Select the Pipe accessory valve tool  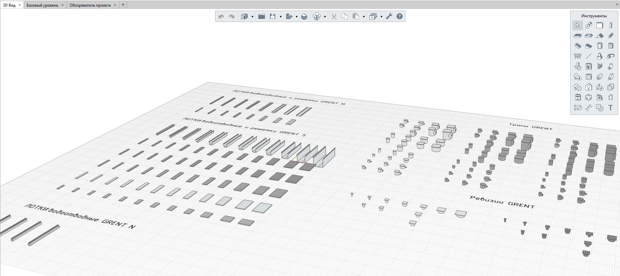(600, 66)
